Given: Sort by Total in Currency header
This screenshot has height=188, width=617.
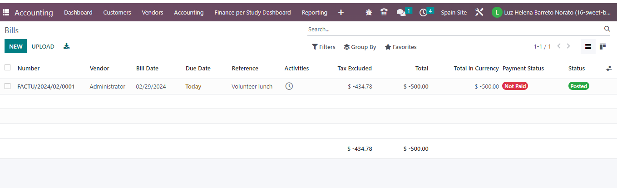Looking at the screenshot, I should tap(476, 69).
